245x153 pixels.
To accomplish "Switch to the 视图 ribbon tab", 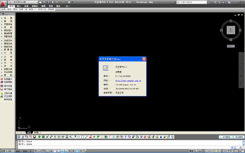I will point(43,6).
